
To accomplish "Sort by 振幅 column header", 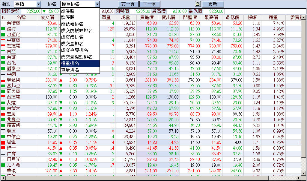I will (252, 18).
